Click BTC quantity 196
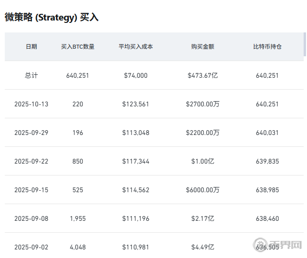 78,133
